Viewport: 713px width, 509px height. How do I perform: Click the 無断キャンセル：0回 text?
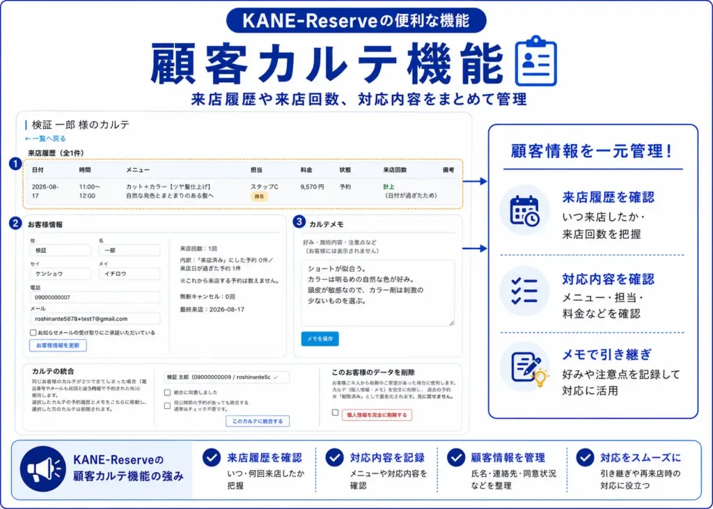pos(207,297)
